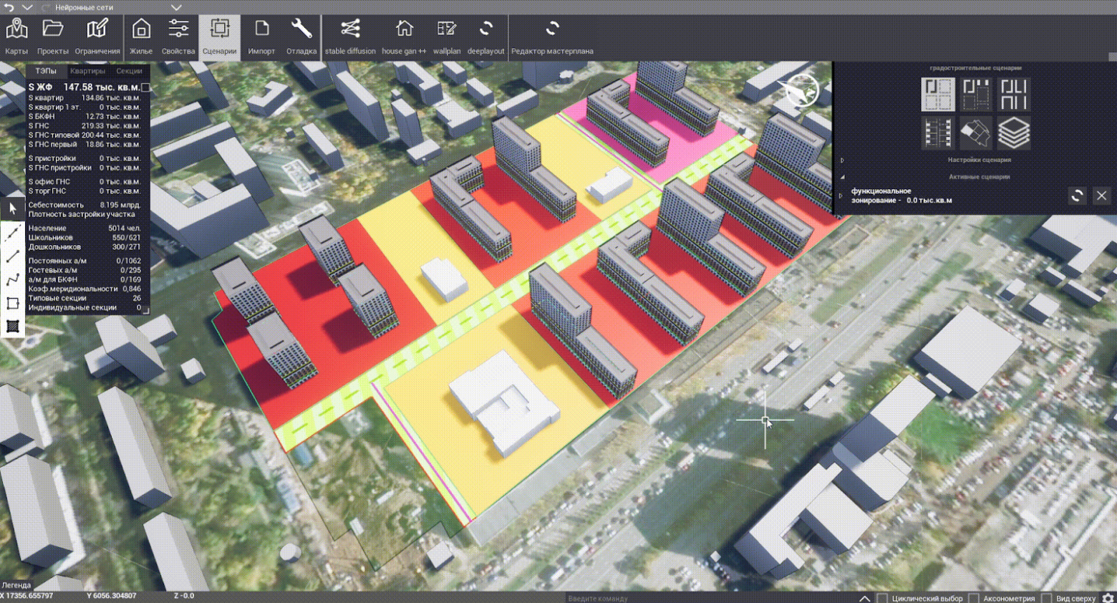Switch to the Секции tab
This screenshot has height=603, width=1117.
pos(129,71)
